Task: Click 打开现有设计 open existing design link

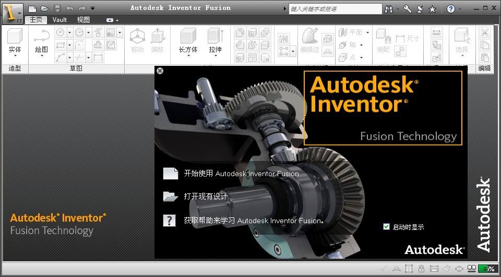Action: (x=209, y=197)
